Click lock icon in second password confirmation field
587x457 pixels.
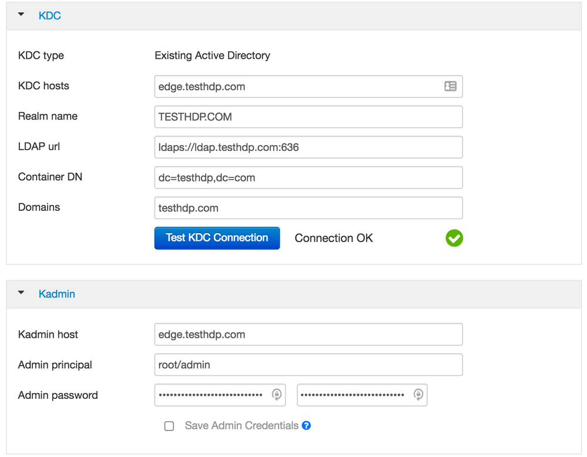coord(418,395)
